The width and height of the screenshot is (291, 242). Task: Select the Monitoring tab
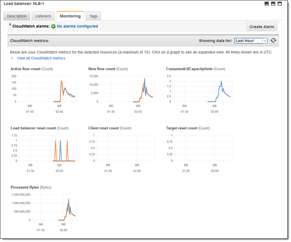tap(70, 16)
